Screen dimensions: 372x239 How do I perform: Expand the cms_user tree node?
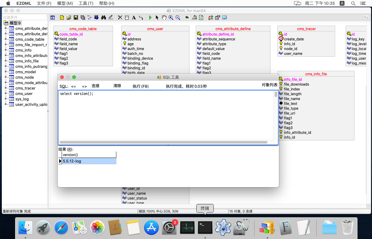pyautogui.click(x=6, y=93)
